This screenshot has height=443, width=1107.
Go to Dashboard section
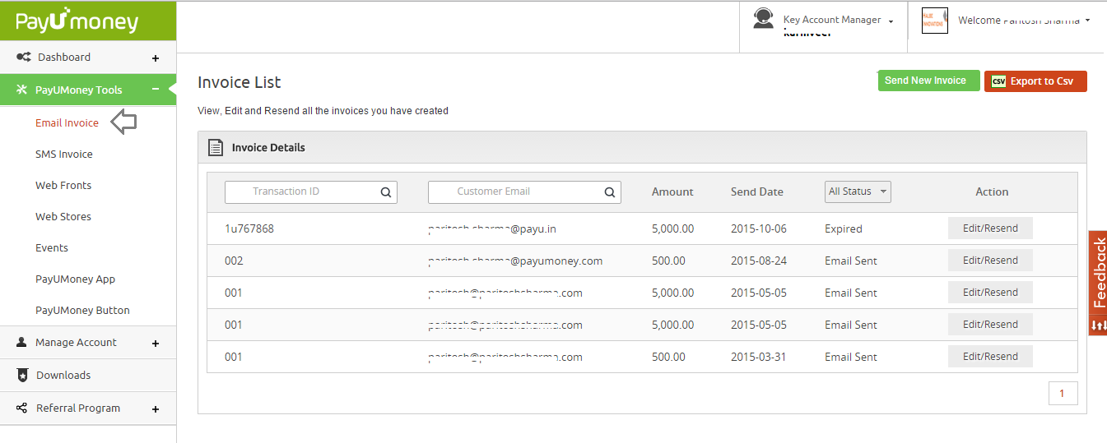pos(64,57)
